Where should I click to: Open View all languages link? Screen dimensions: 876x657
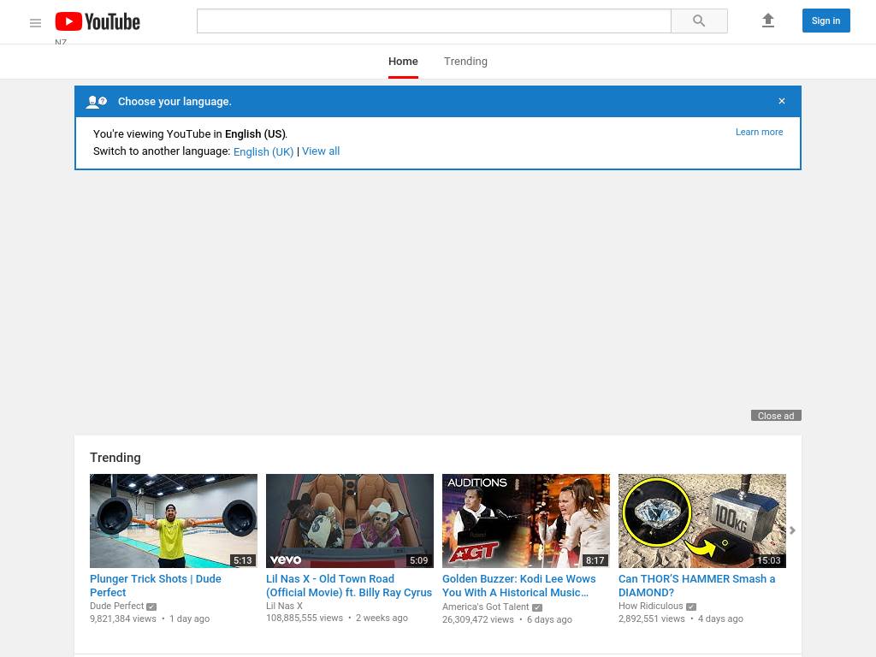[321, 151]
